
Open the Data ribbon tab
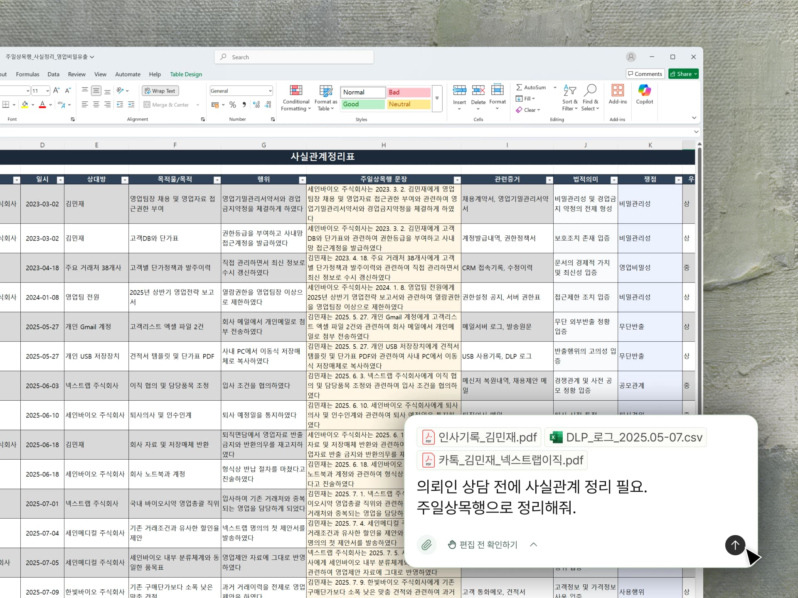point(53,74)
